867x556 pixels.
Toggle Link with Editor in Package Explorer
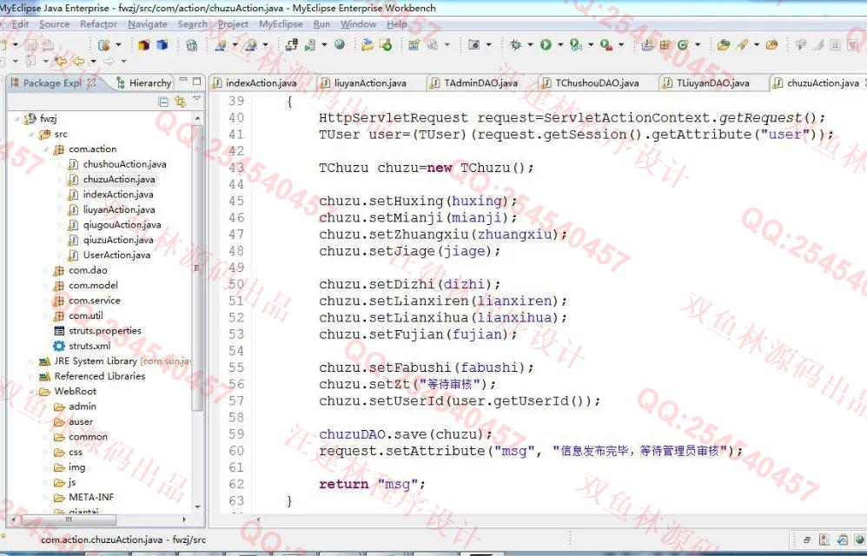click(180, 101)
